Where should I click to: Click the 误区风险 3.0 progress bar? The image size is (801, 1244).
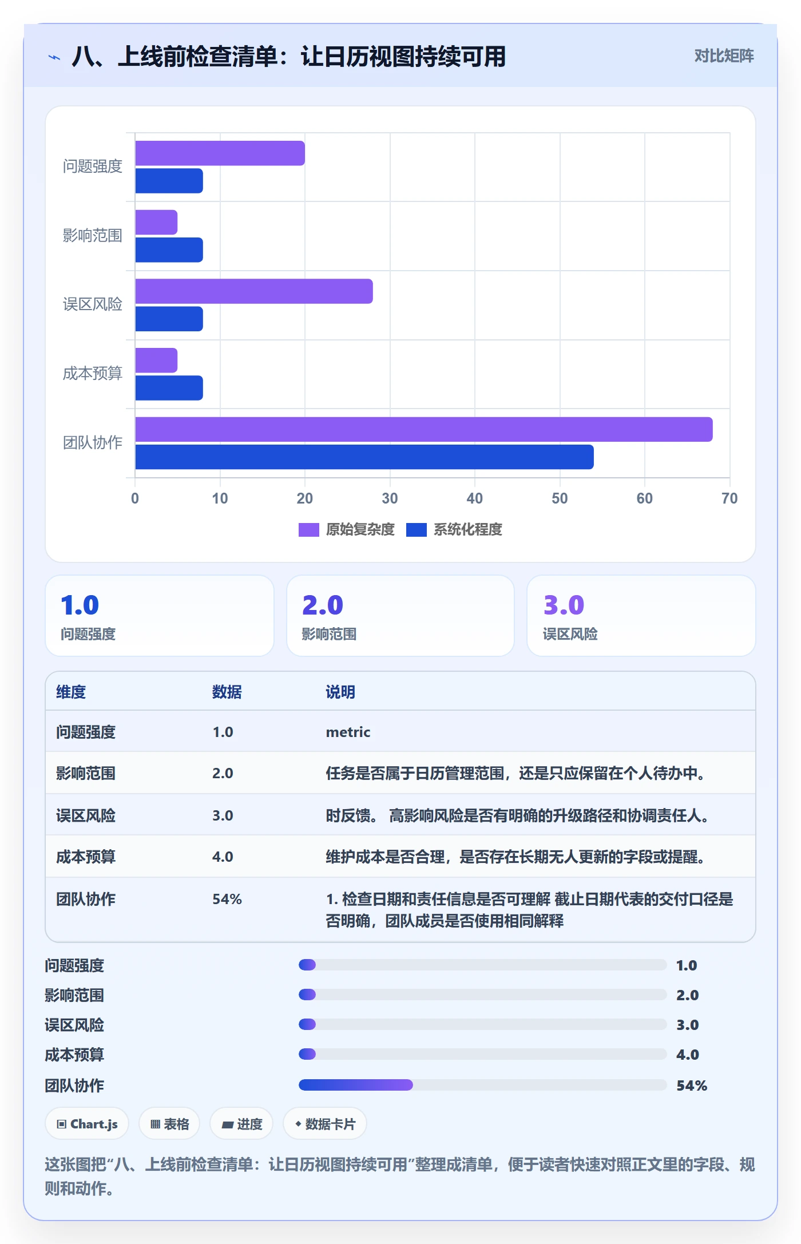point(483,1024)
